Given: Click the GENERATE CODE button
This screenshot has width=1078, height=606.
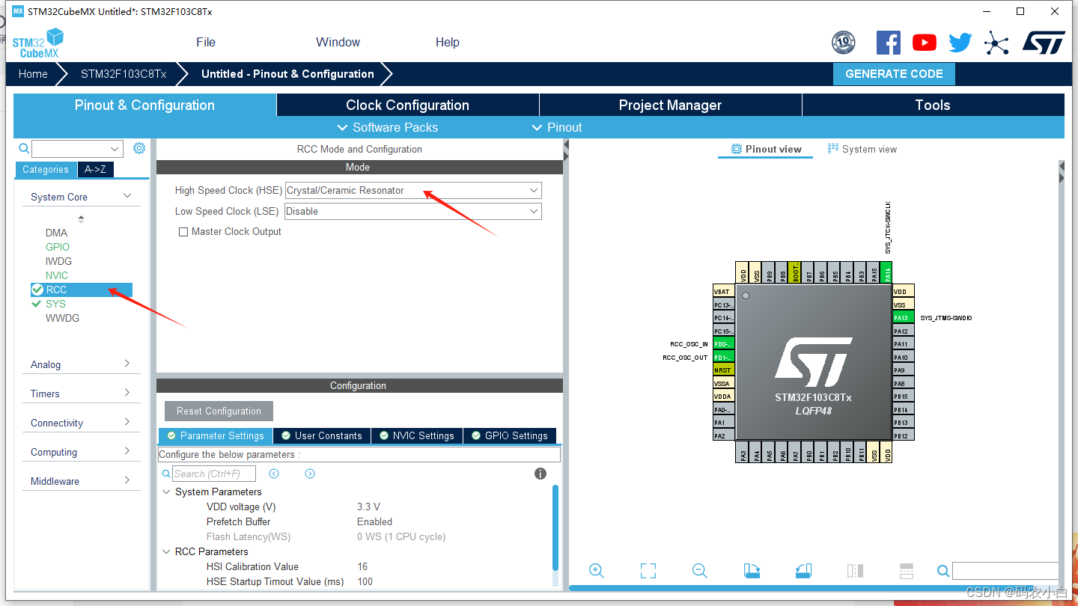Looking at the screenshot, I should 894,73.
